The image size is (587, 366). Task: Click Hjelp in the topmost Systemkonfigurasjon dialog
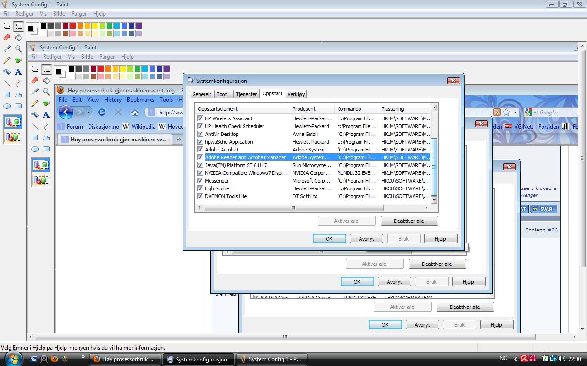click(440, 239)
